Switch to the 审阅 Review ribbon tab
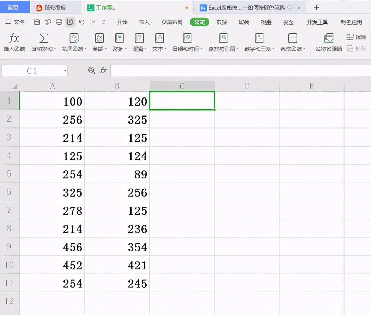Image resolution: width=371 pixels, height=315 pixels. (244, 22)
